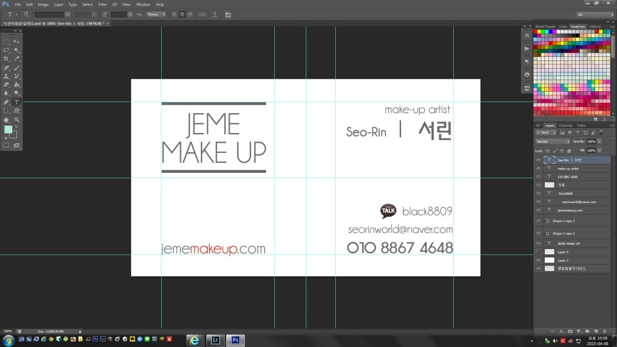The image size is (617, 347).
Task: Open the Fill slider dropdown arrow
Action: click(x=599, y=150)
